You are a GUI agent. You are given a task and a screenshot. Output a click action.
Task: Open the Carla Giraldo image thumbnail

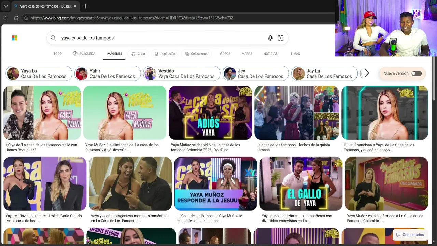pyautogui.click(x=45, y=184)
